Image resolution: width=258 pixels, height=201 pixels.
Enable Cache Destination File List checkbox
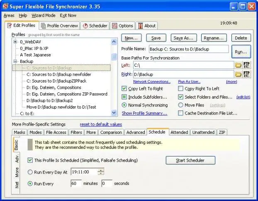point(180,113)
